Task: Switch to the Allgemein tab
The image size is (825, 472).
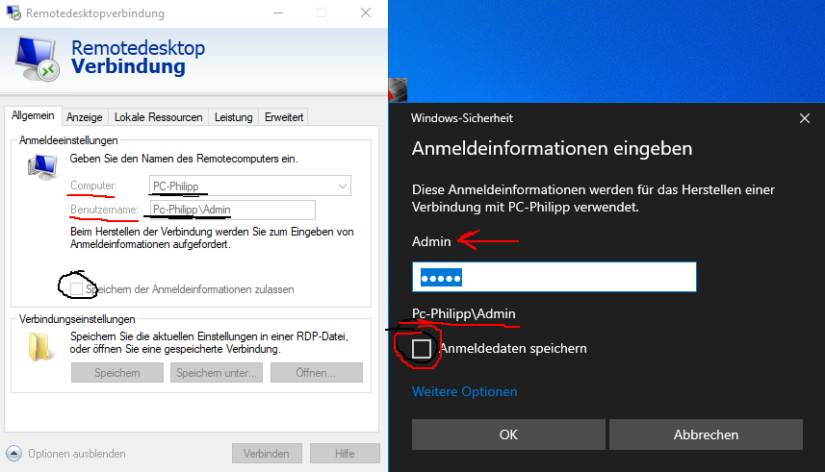Action: 33,115
